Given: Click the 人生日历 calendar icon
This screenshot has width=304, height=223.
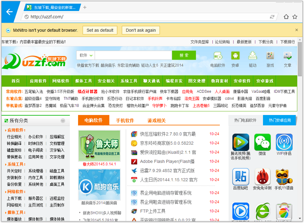Looking at the screenshot, I should coord(134,180).
